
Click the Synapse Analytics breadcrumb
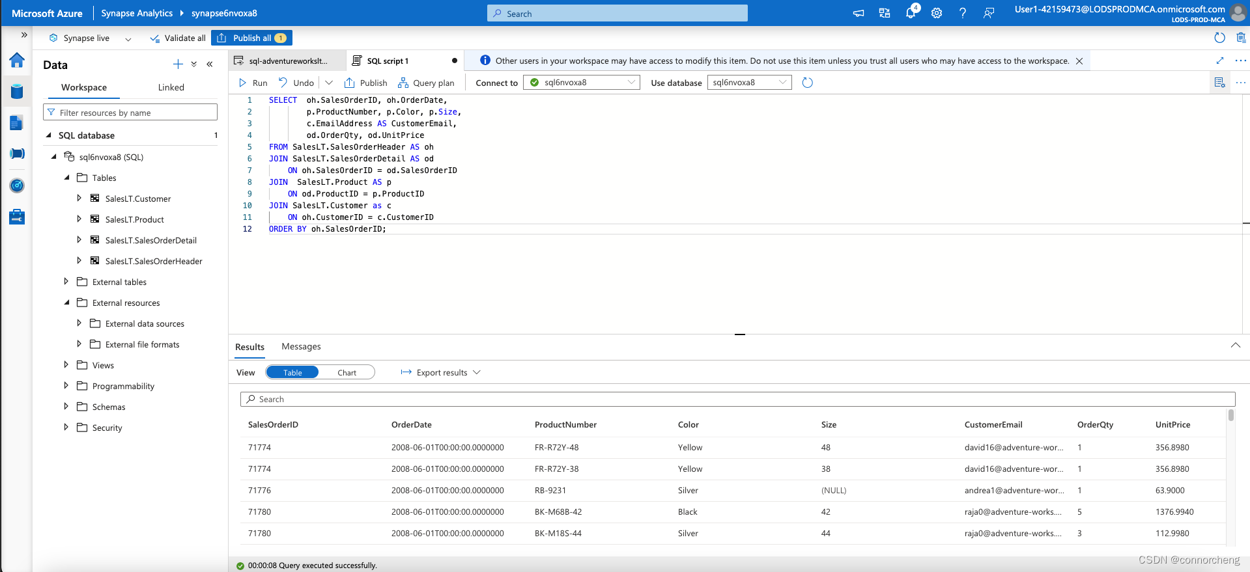[137, 13]
